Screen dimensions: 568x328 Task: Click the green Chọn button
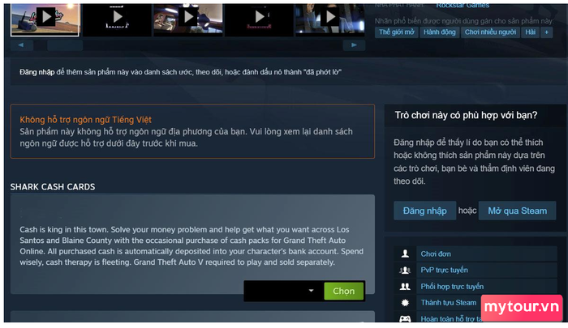click(343, 291)
